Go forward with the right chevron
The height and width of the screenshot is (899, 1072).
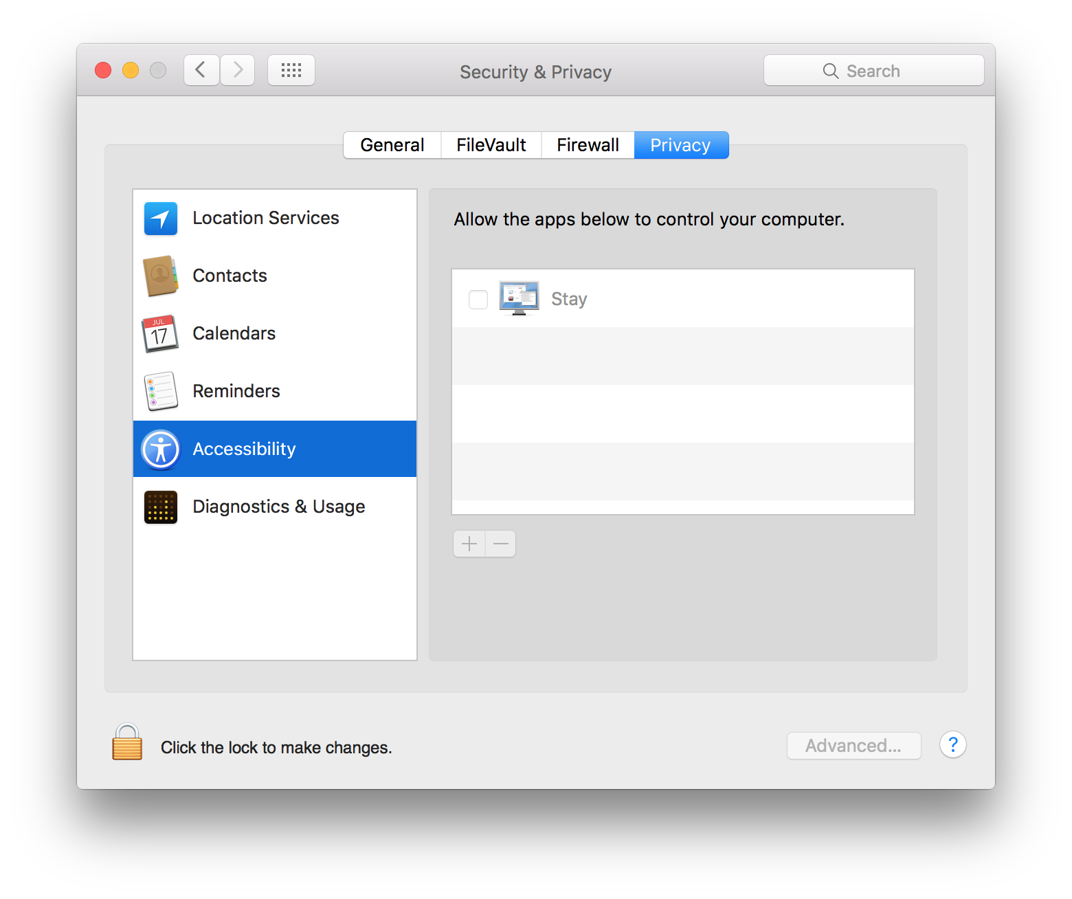[x=238, y=70]
